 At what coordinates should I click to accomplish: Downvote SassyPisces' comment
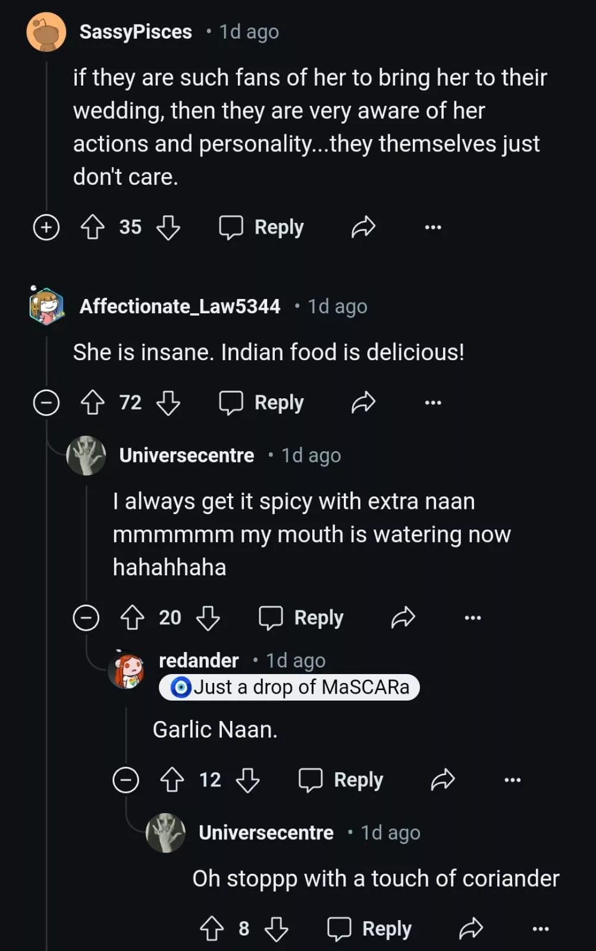168,227
